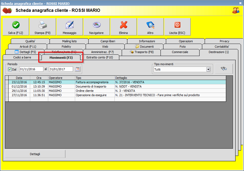
Task: Launch the Navigatore compass icon
Action: 96,25
